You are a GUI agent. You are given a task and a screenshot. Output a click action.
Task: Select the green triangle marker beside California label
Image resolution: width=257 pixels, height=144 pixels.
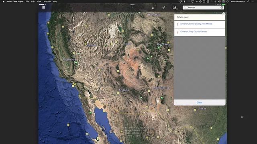76,62
